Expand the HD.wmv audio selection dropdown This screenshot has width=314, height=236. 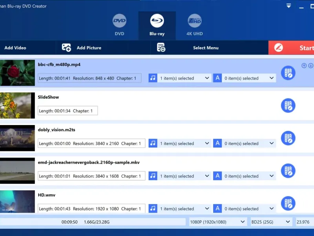click(x=184, y=209)
